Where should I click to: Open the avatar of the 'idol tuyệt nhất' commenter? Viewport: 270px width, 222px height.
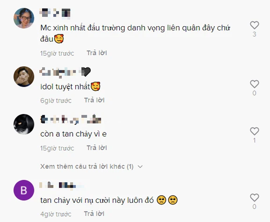24,76
